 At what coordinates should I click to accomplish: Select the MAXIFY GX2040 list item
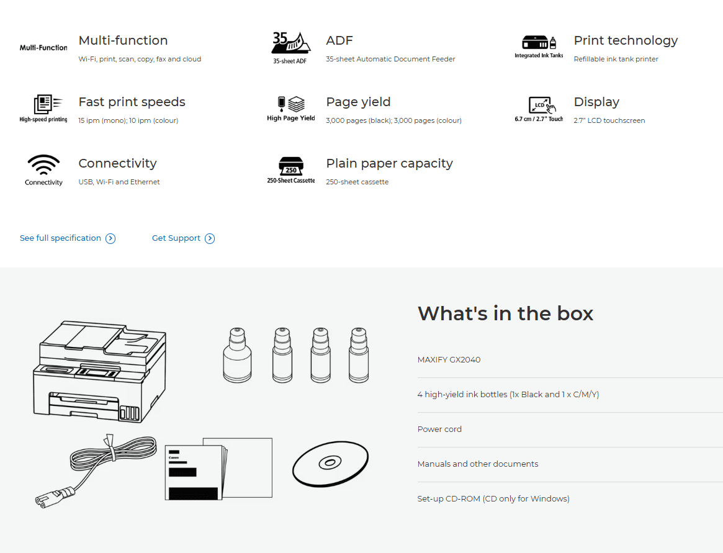coord(449,360)
